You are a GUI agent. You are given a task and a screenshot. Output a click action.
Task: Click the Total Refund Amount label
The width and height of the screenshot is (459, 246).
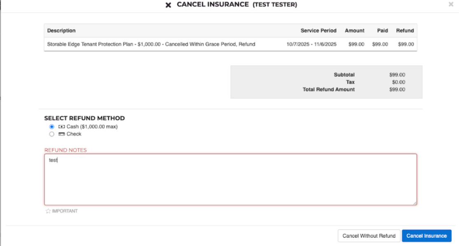(x=328, y=89)
